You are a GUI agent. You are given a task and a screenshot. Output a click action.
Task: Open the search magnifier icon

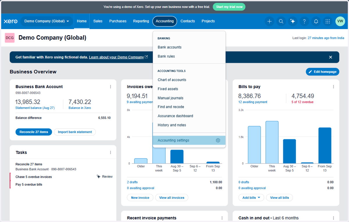click(x=281, y=21)
